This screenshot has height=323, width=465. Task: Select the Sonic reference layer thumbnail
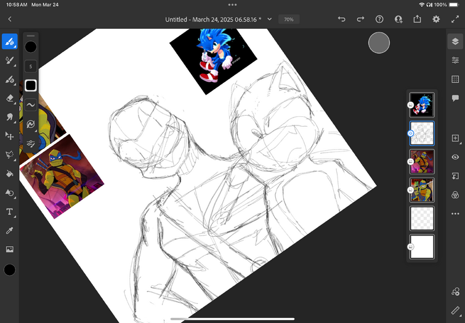pyautogui.click(x=422, y=105)
